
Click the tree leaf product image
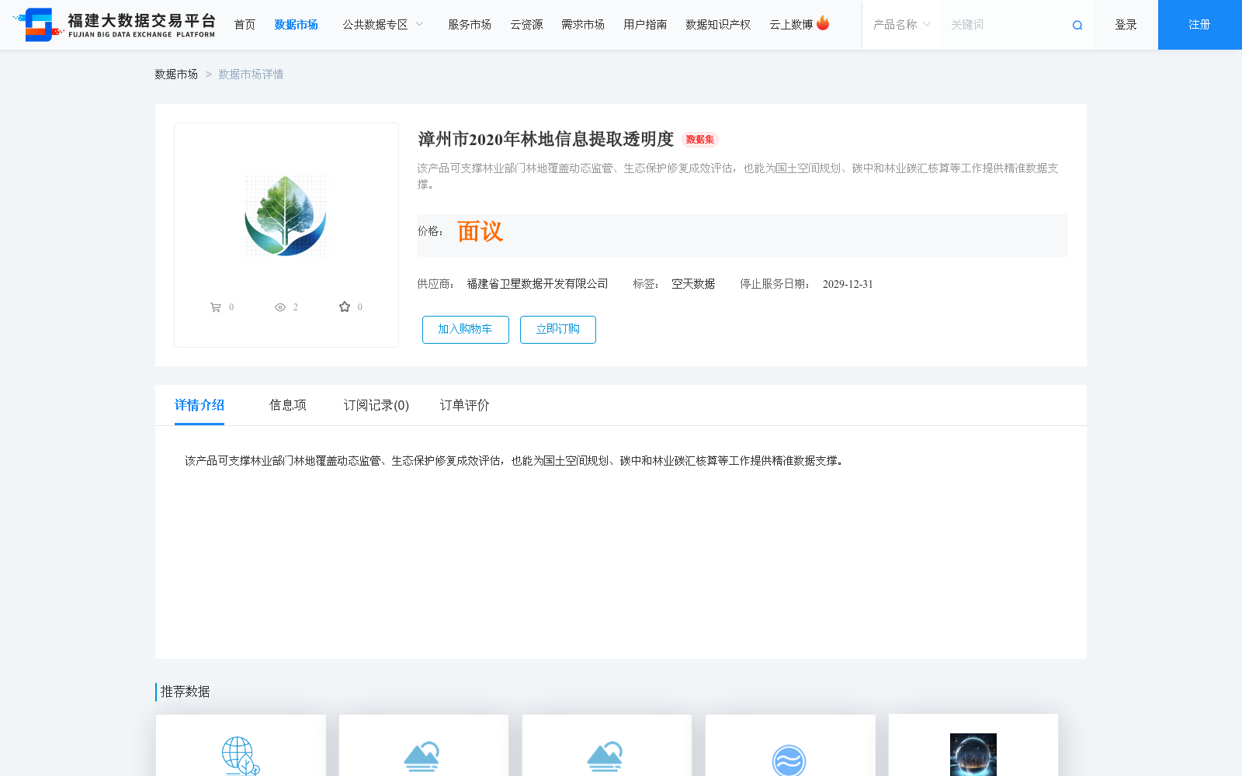coord(286,216)
